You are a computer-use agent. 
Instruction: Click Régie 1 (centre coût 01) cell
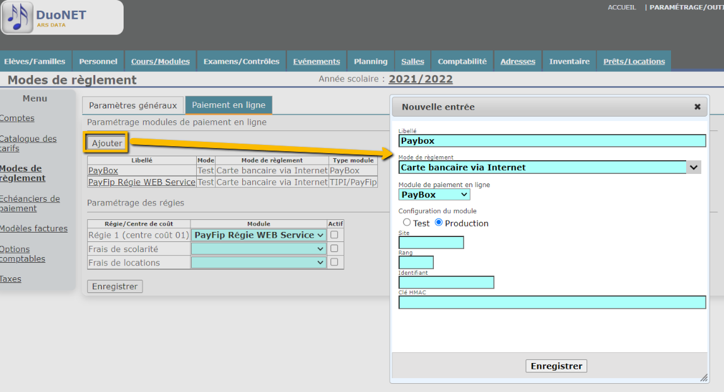coord(139,235)
